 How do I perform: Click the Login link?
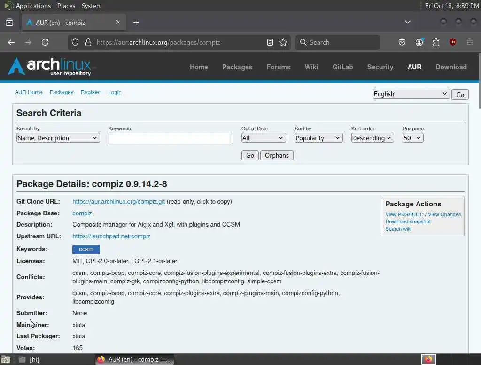(x=115, y=92)
